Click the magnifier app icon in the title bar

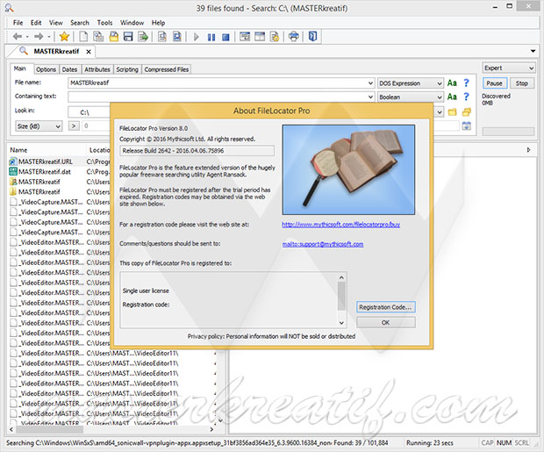click(10, 8)
